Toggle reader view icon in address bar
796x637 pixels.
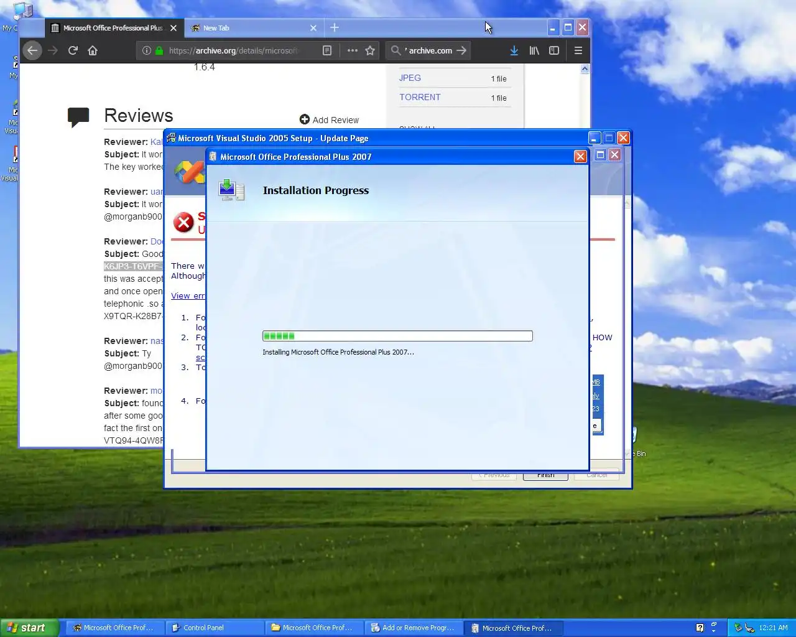(x=327, y=50)
